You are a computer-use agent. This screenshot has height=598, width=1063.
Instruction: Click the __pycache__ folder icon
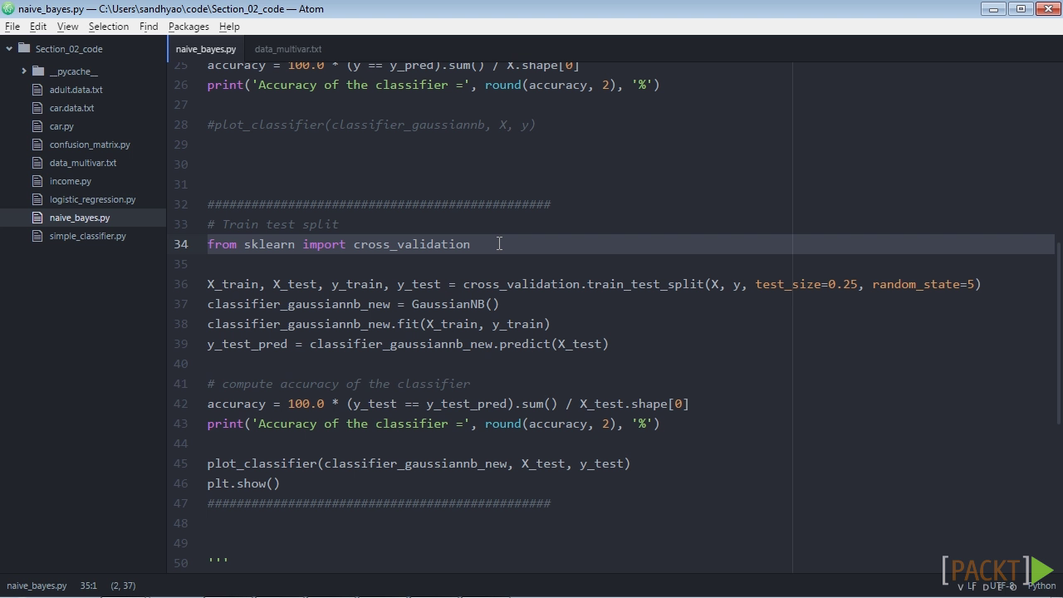pos(38,71)
